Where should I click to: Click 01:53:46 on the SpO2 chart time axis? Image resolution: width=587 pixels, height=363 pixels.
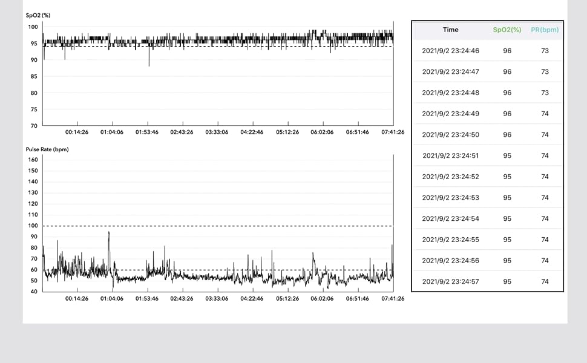coord(146,132)
